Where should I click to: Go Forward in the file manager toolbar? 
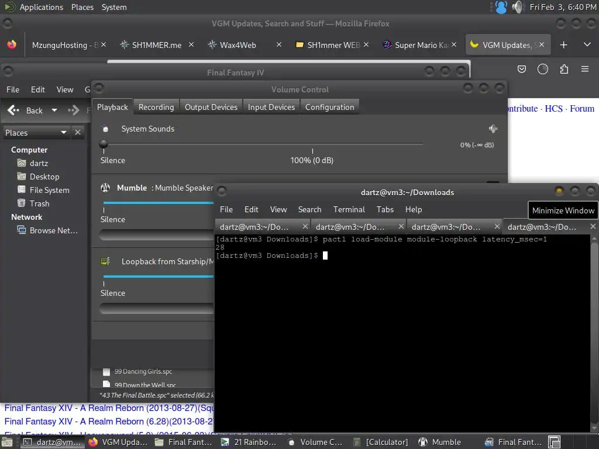73,110
